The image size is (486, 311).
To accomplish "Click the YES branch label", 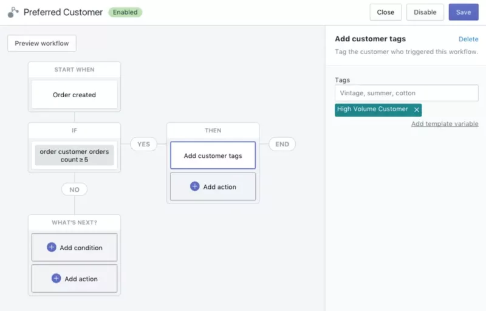I will (x=143, y=144).
